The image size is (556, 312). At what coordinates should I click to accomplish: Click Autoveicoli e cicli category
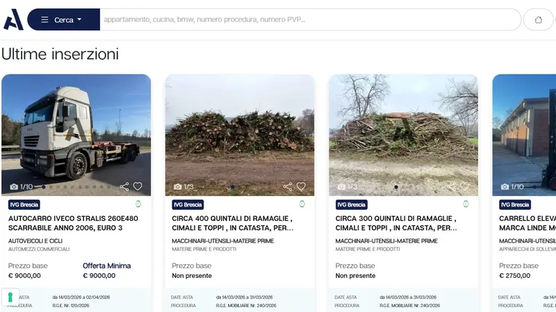click(35, 241)
